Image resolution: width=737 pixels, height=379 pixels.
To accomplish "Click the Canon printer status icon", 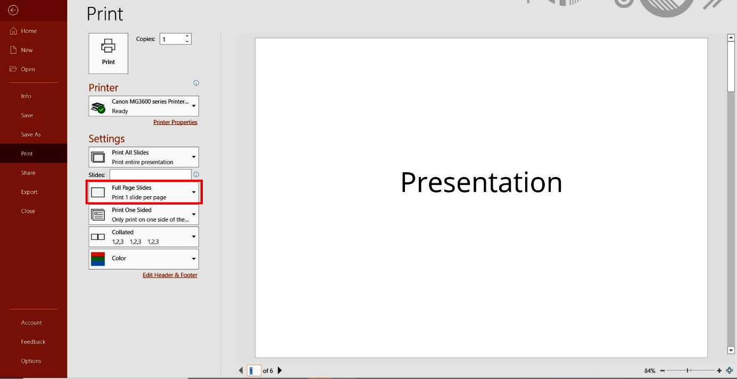I will 99,105.
